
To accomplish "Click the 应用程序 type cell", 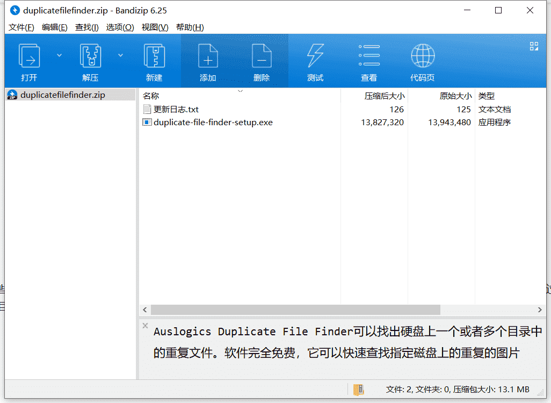I will click(495, 123).
